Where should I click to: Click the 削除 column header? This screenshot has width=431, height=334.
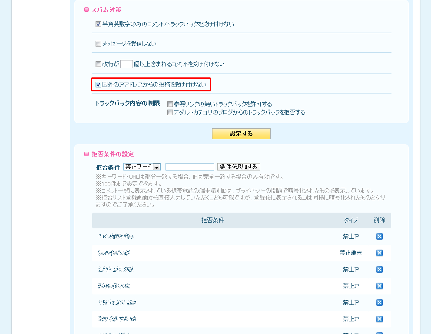[x=379, y=220]
